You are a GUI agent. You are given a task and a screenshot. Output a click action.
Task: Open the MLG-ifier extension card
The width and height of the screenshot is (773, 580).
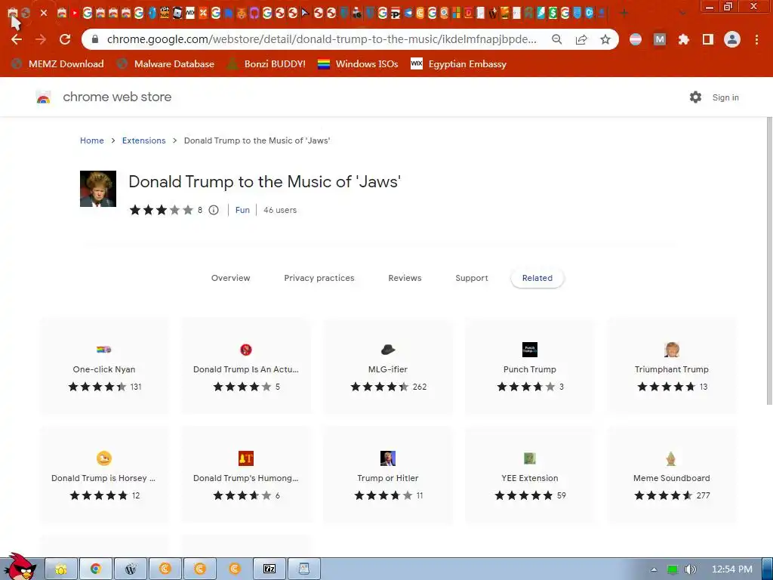[388, 366]
